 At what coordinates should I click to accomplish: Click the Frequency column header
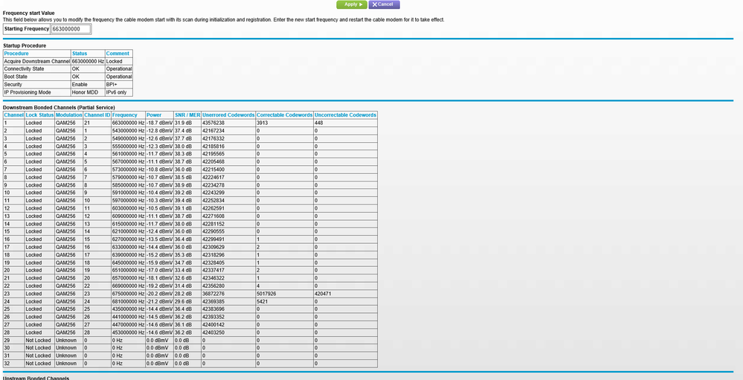125,115
